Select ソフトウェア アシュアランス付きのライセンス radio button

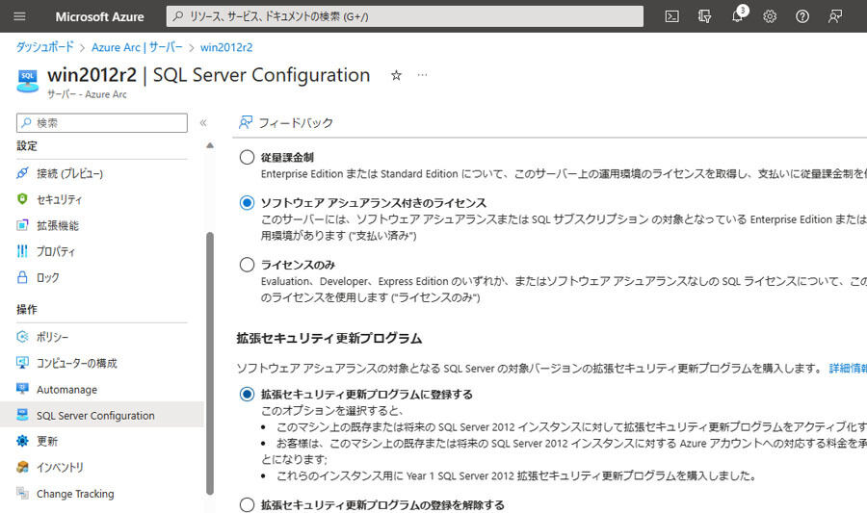[247, 203]
